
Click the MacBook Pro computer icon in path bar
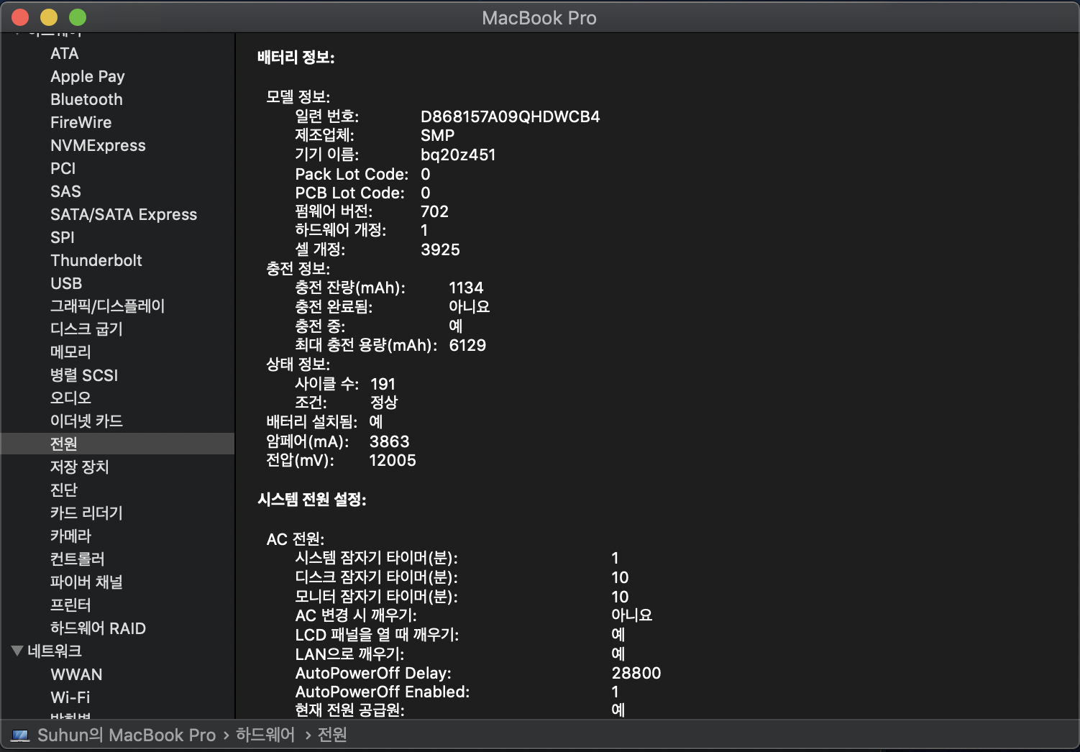point(20,735)
